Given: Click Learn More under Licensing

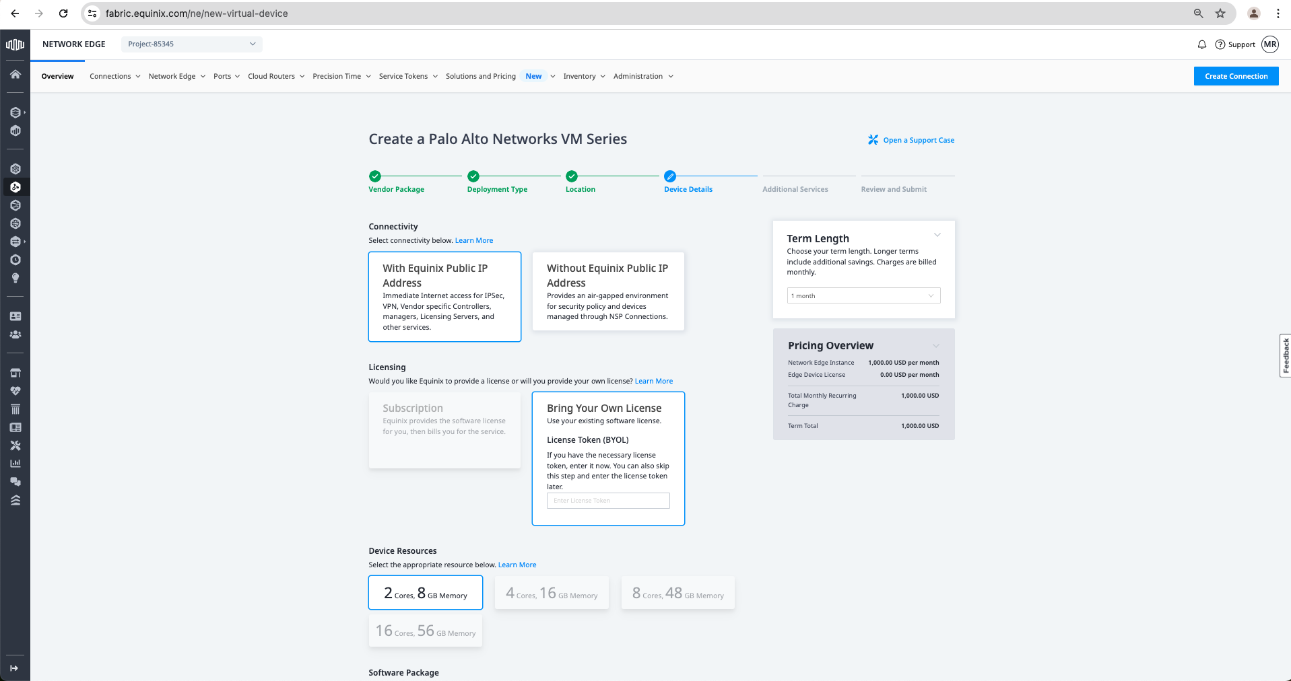Looking at the screenshot, I should [654, 381].
